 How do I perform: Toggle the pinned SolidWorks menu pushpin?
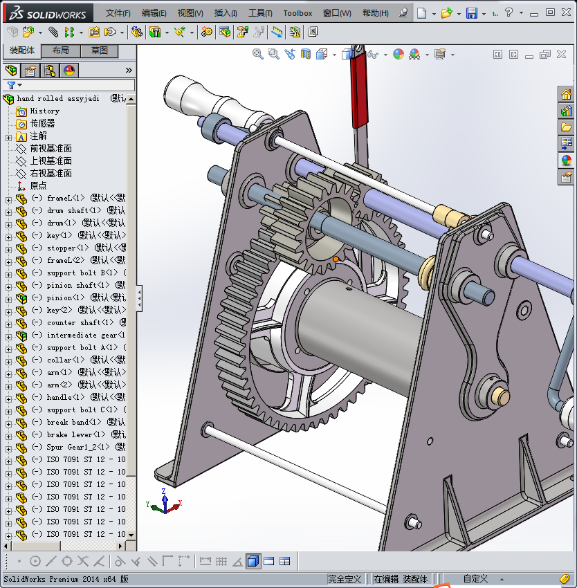[403, 13]
